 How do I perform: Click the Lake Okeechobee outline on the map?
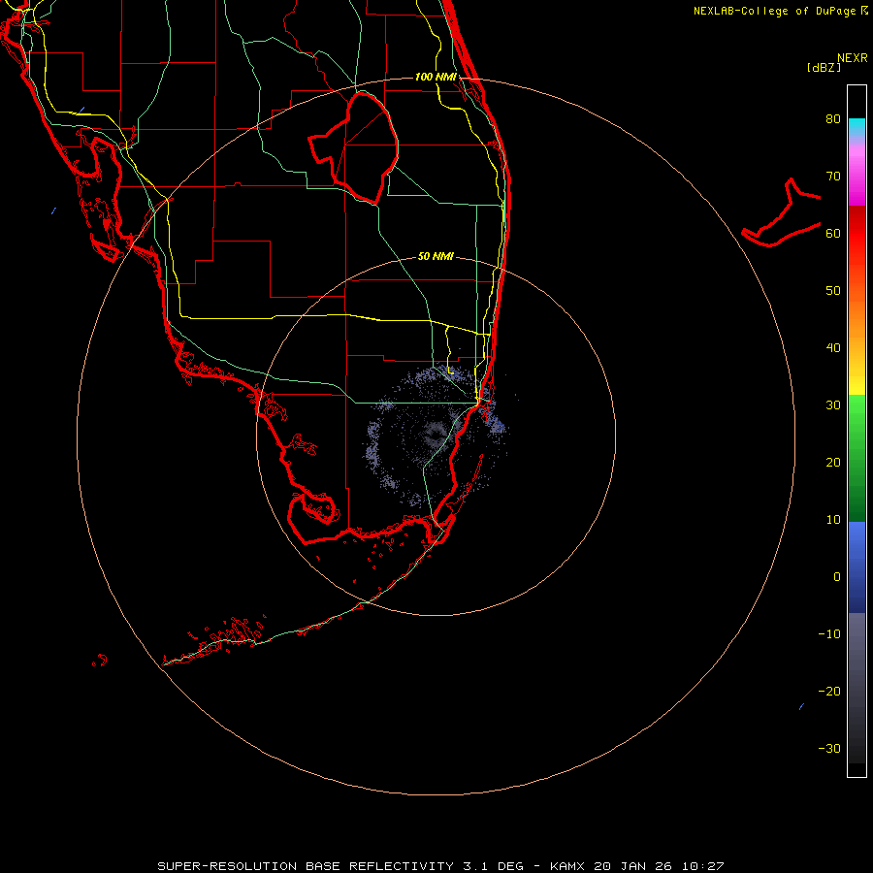click(x=354, y=147)
